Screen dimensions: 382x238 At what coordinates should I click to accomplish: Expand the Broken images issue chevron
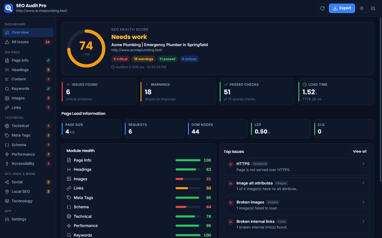(363, 202)
